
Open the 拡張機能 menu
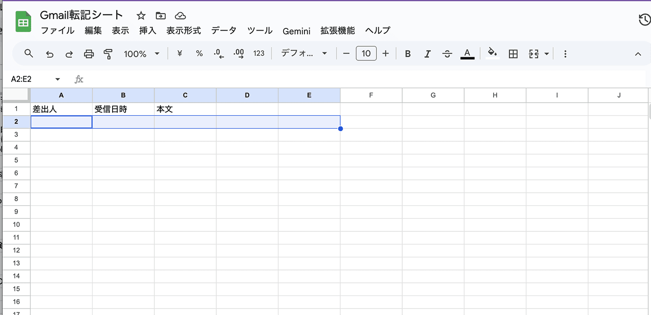click(x=338, y=31)
